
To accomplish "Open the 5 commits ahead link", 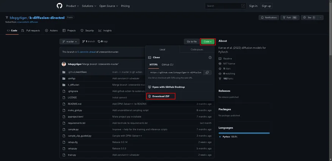I will [86, 52].
